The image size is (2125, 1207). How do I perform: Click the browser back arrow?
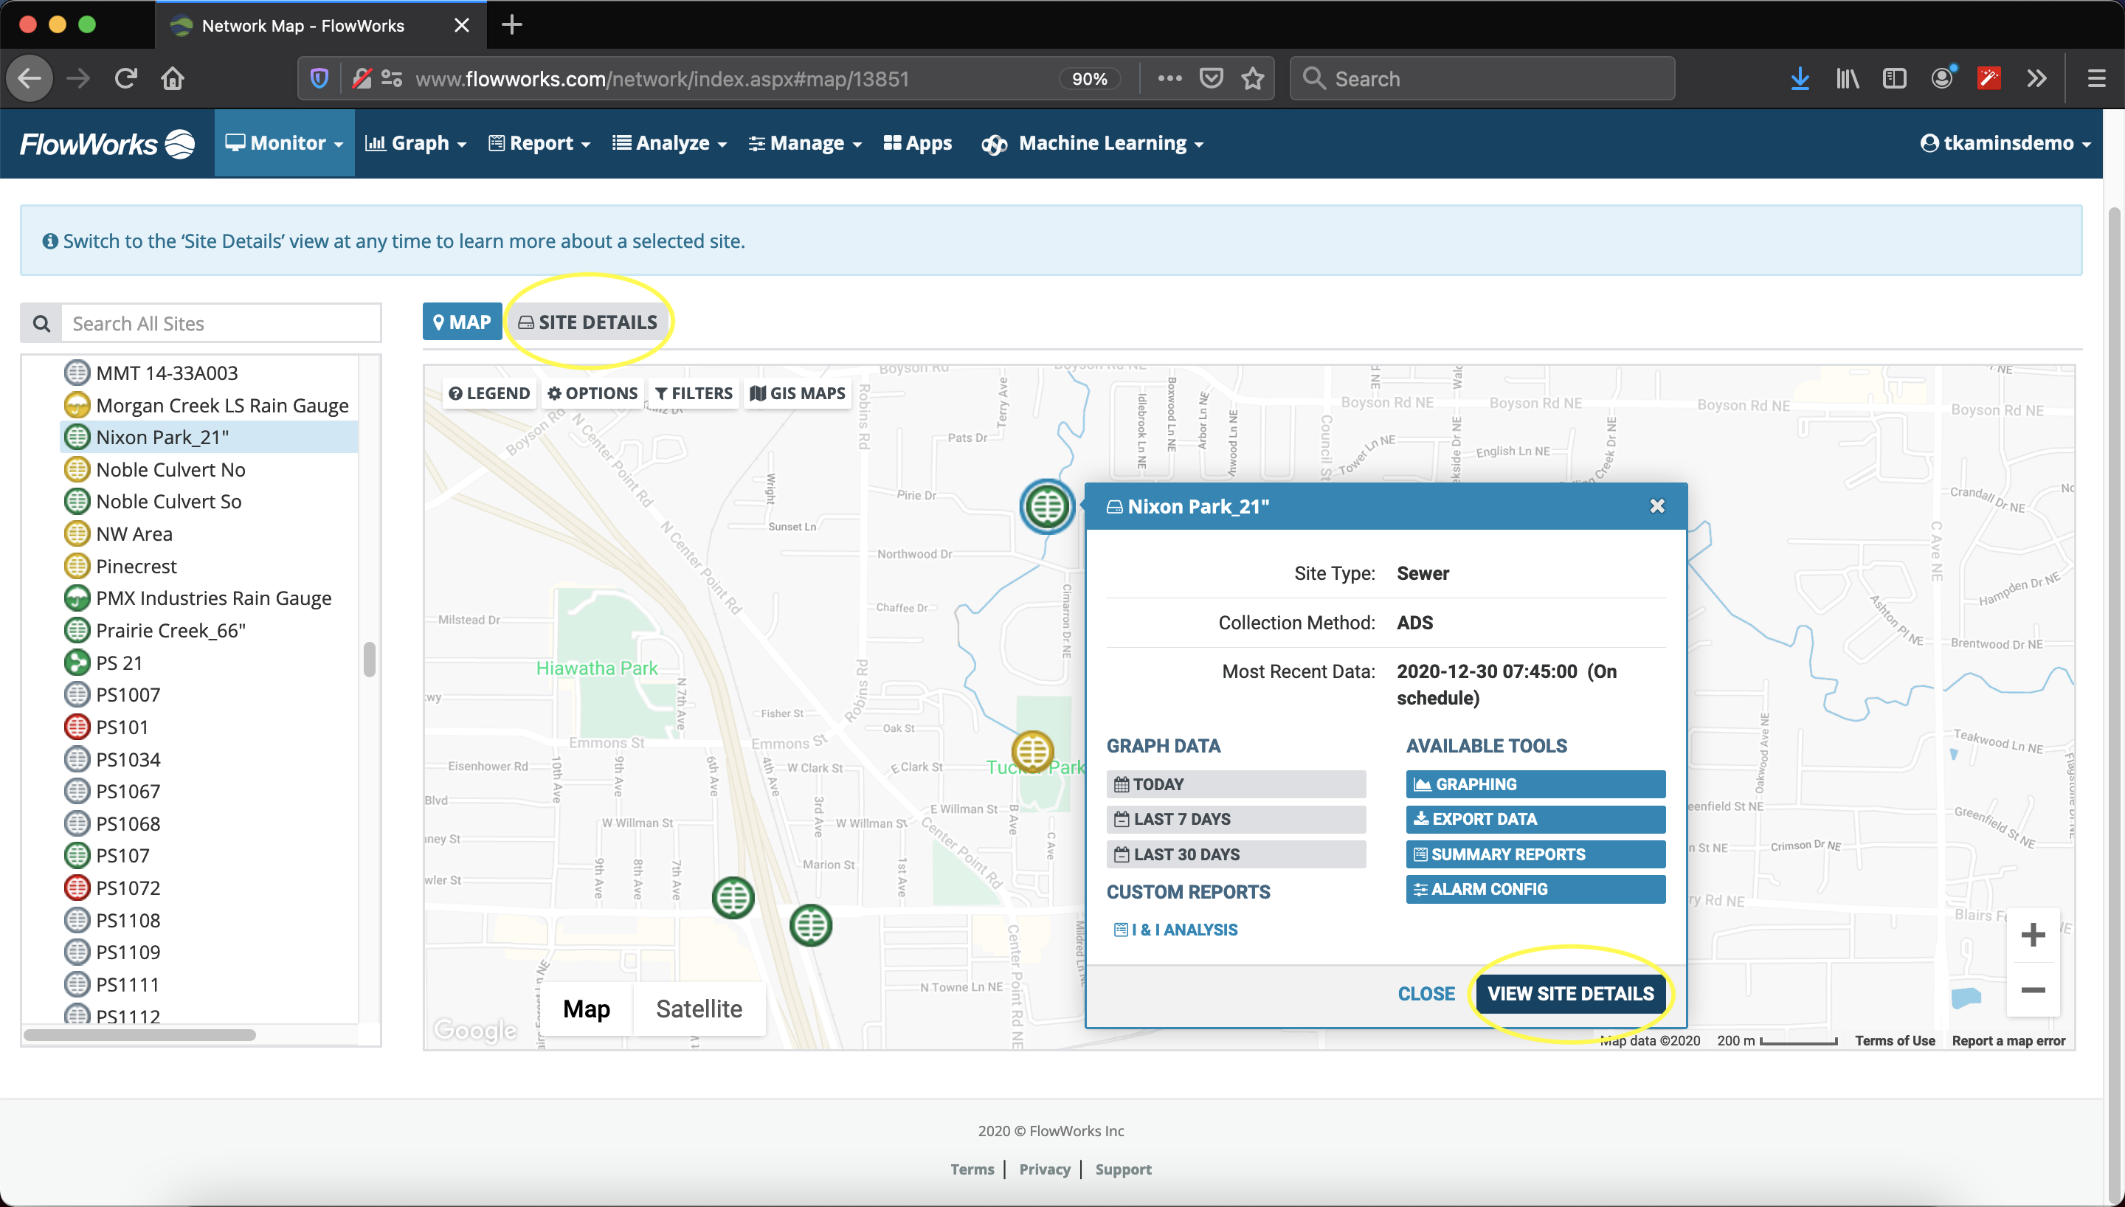tap(30, 79)
